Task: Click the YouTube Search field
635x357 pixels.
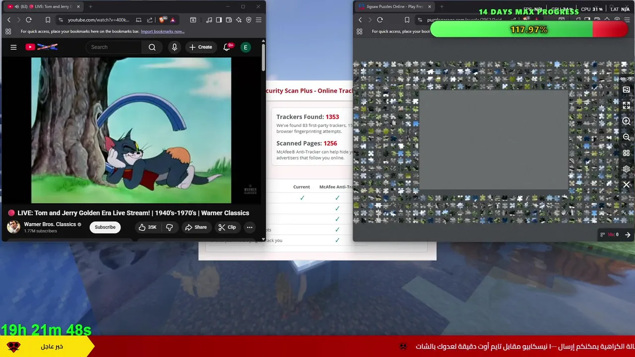Action: tap(115, 47)
